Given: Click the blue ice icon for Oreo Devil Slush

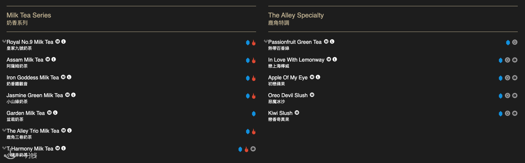Looking at the screenshot, I should pos(501,96).
